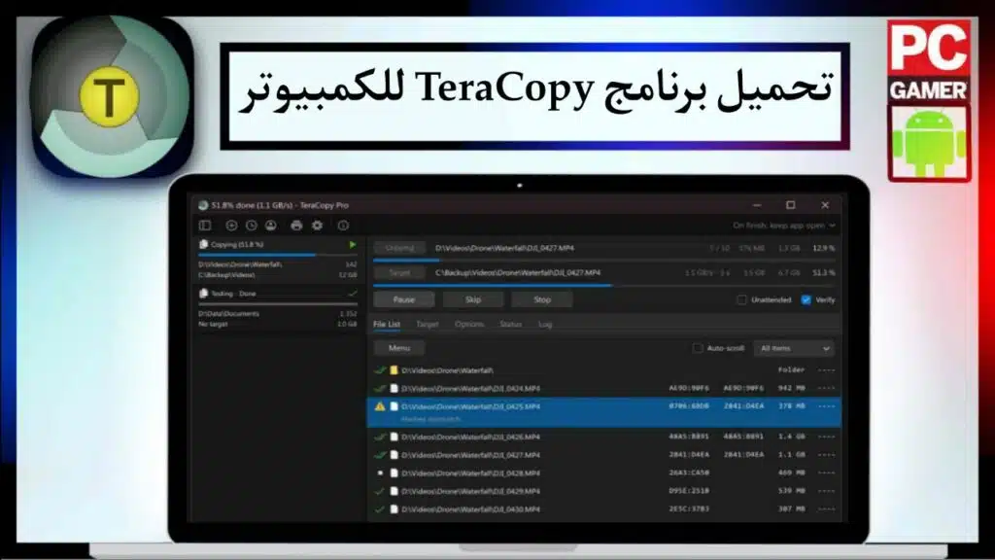Open the Log tab
This screenshot has height=560, width=995.
pyautogui.click(x=543, y=325)
